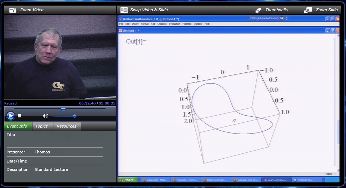This screenshot has height=188, width=346.
Task: Switch to Wolfram Mathematica taskbar item
Action: click(x=276, y=180)
